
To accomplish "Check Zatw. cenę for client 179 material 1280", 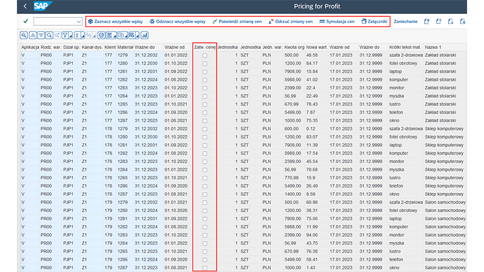I will [x=204, y=210].
